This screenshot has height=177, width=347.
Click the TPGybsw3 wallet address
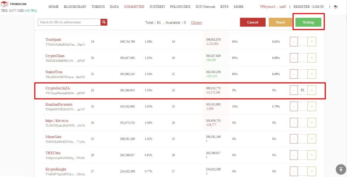(x=273, y=7)
